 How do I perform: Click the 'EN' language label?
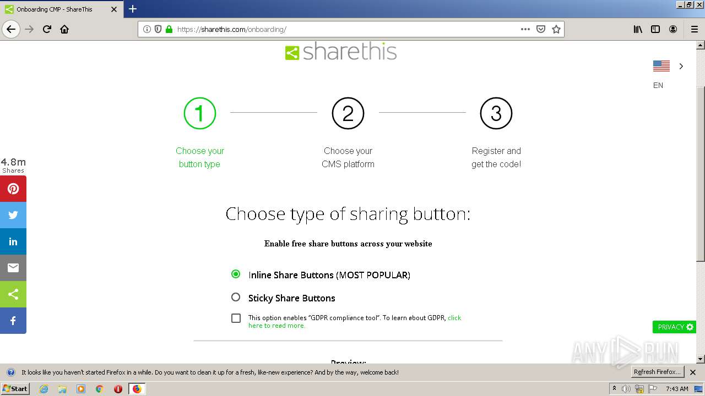[658, 85]
